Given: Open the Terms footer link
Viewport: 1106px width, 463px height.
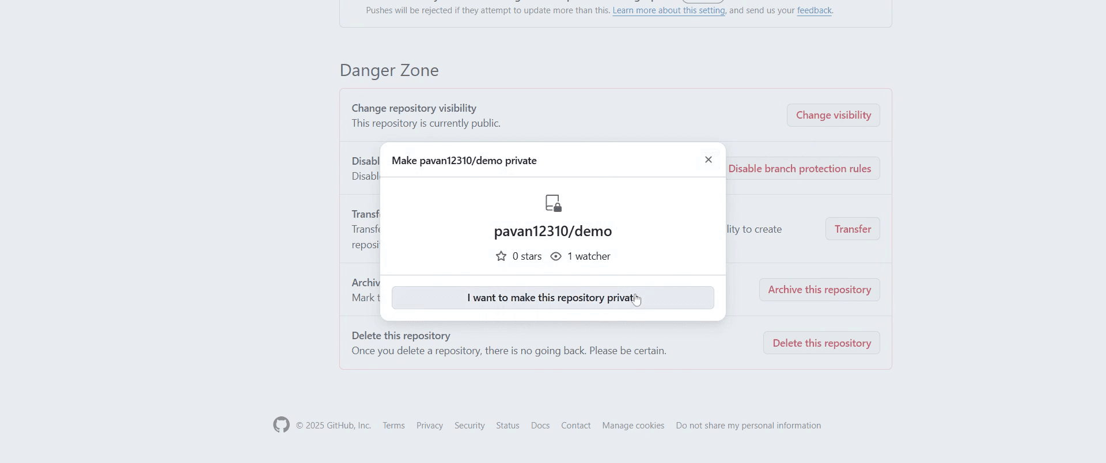Looking at the screenshot, I should pyautogui.click(x=393, y=426).
